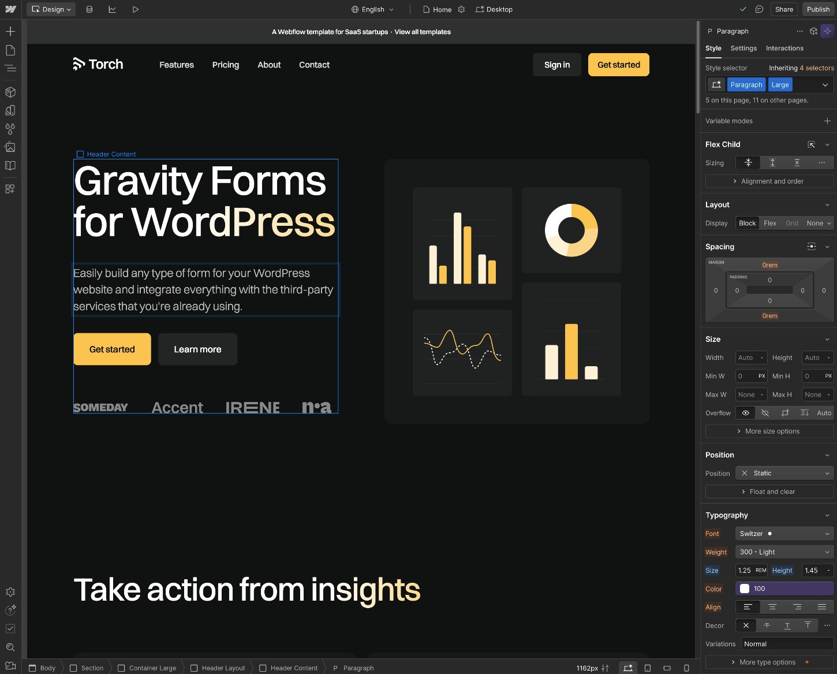This screenshot has width=837, height=674.
Task: Select center text alignment
Action: tap(773, 607)
